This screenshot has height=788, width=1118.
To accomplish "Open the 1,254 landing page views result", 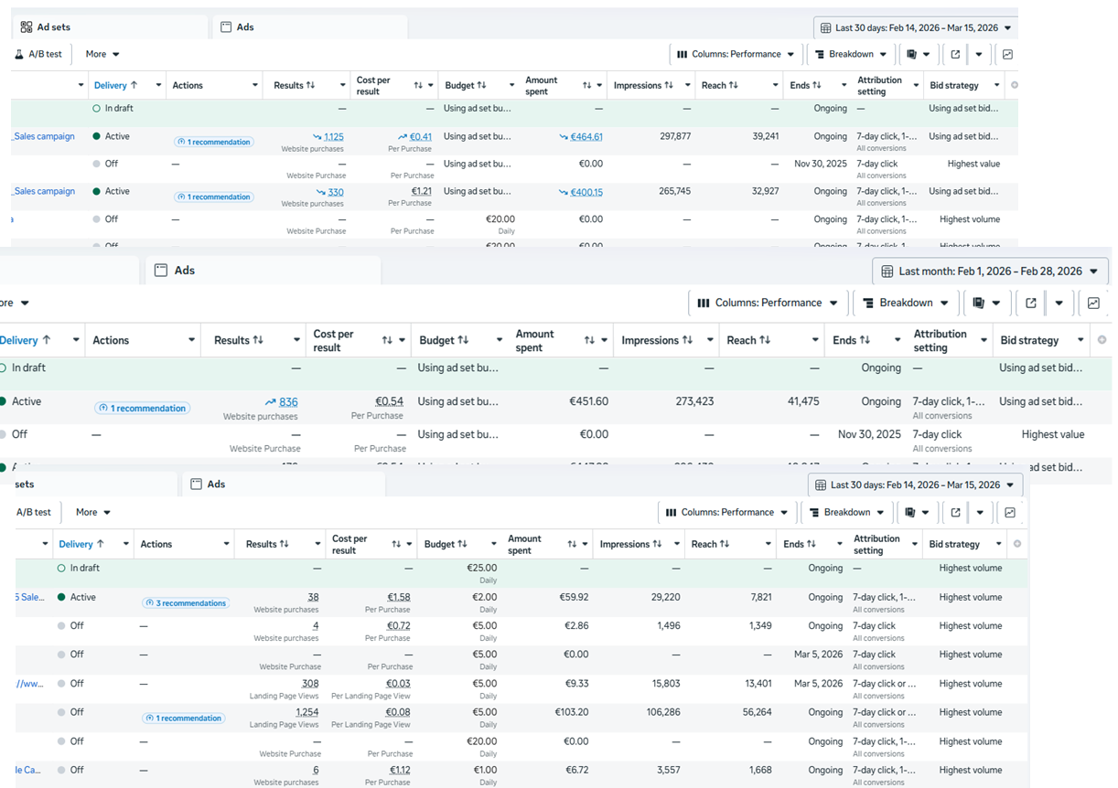I will pyautogui.click(x=306, y=712).
